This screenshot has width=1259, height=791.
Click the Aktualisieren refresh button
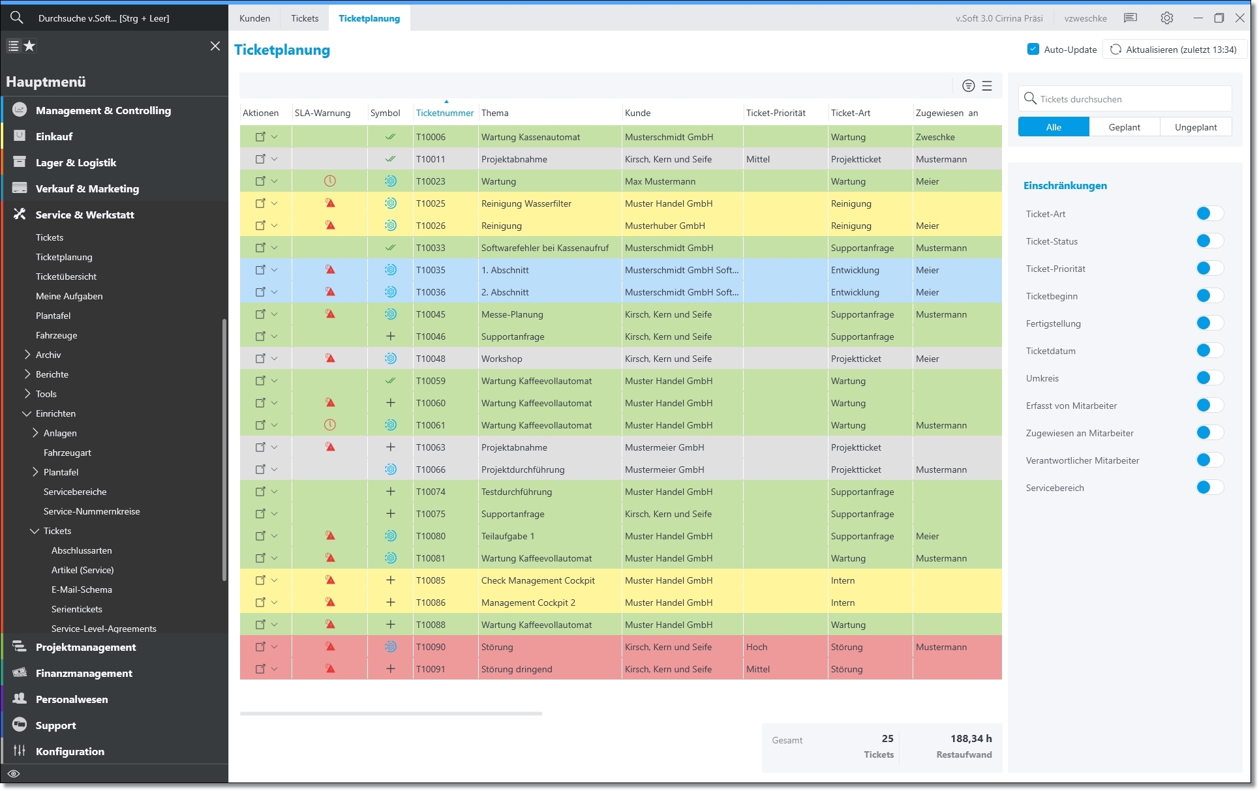[x=1175, y=50]
